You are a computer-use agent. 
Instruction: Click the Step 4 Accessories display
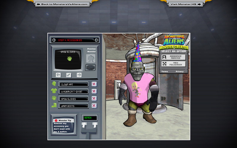click(75, 40)
